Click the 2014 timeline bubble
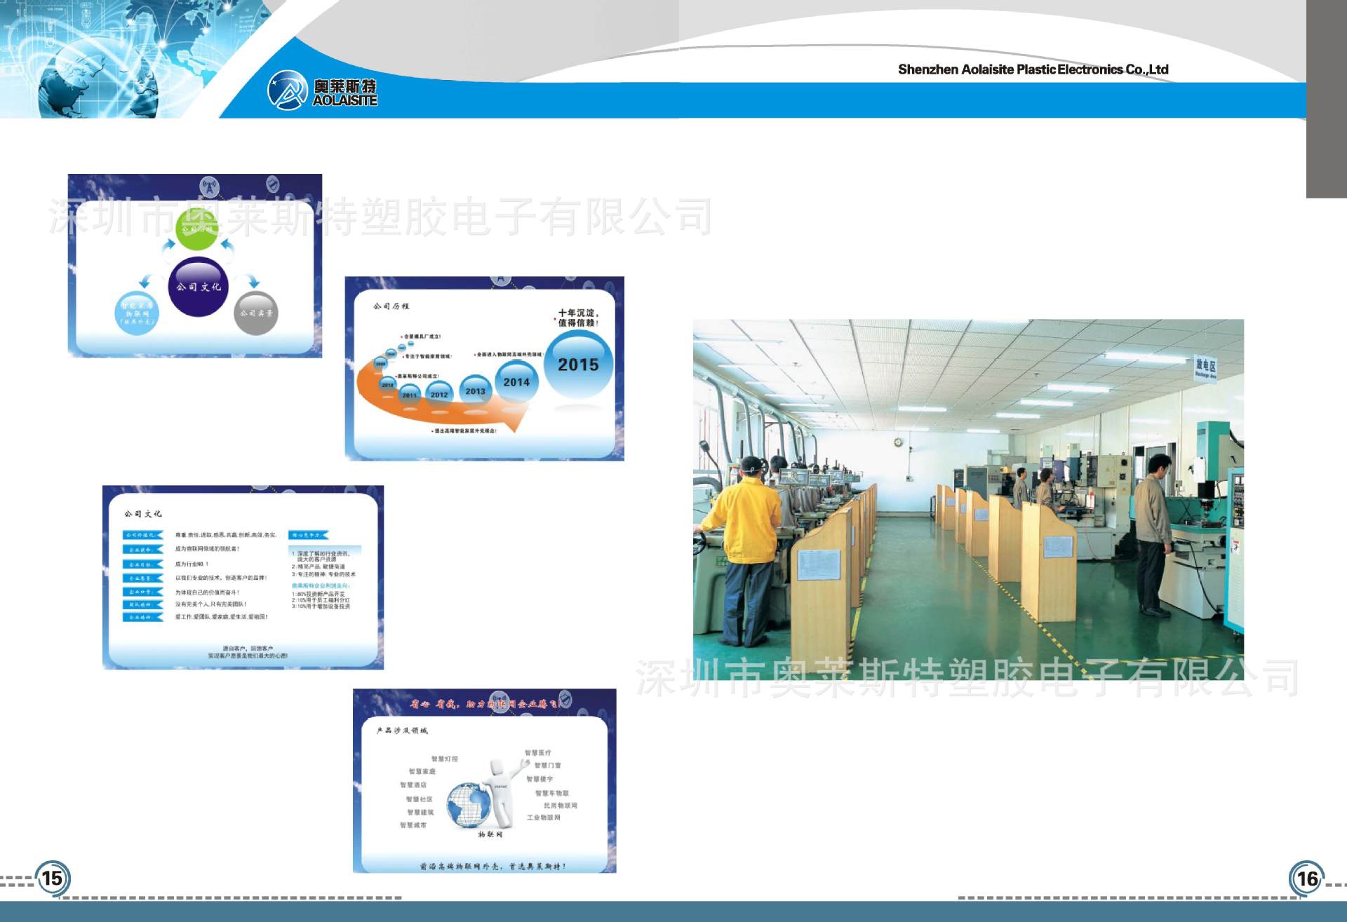 click(x=516, y=382)
